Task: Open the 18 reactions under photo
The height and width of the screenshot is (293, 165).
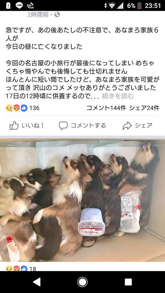Action: click(33, 269)
